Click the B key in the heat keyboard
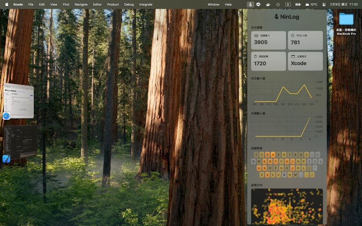 pyautogui.click(x=284, y=175)
